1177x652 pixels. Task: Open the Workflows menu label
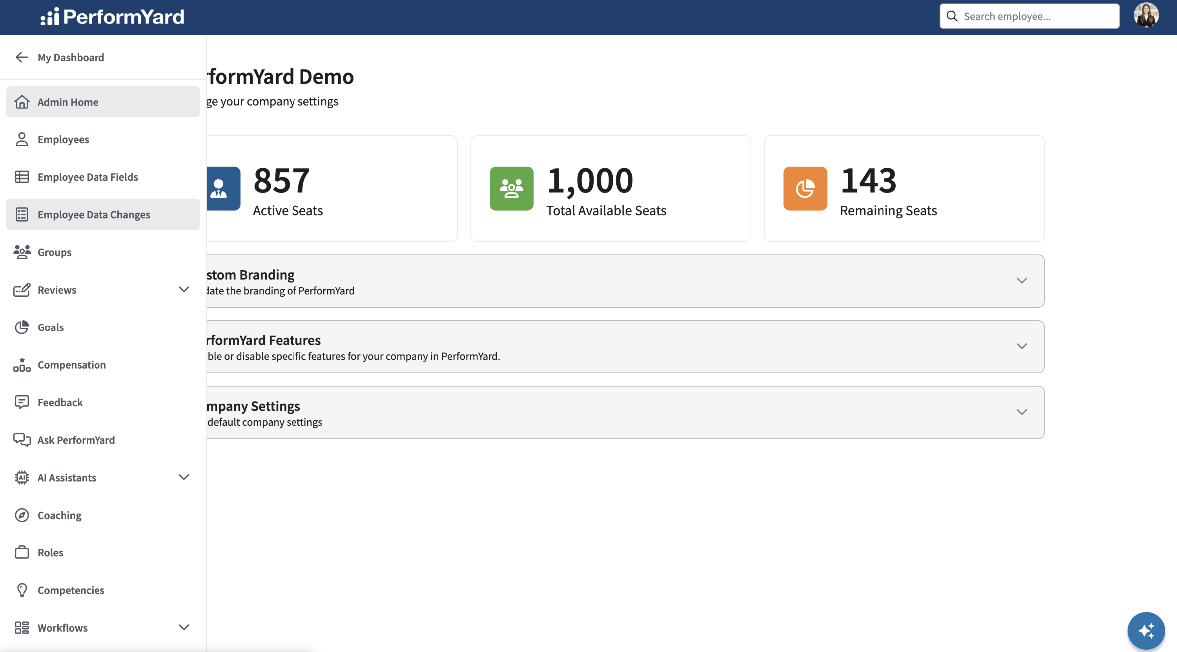[x=63, y=627]
